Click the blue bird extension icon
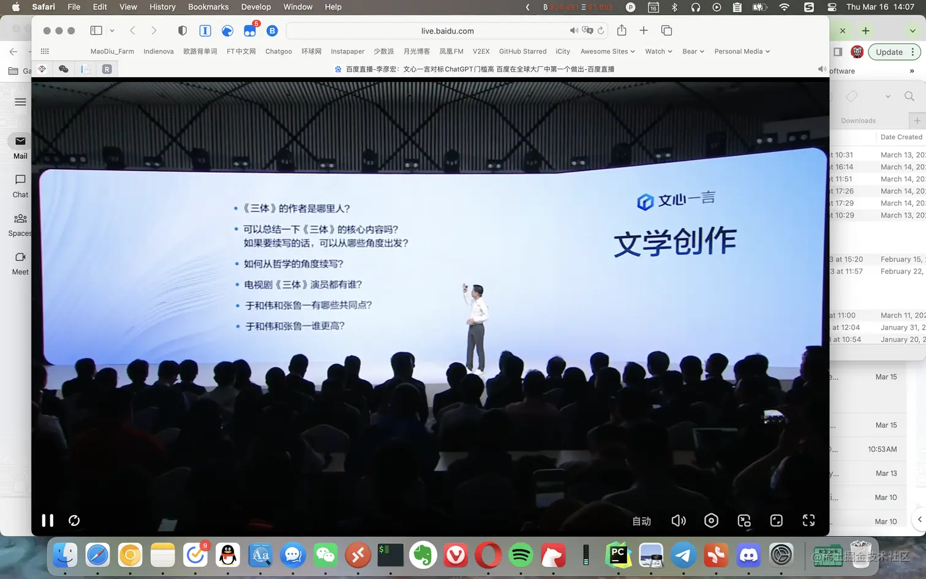This screenshot has height=579, width=926. click(x=227, y=31)
